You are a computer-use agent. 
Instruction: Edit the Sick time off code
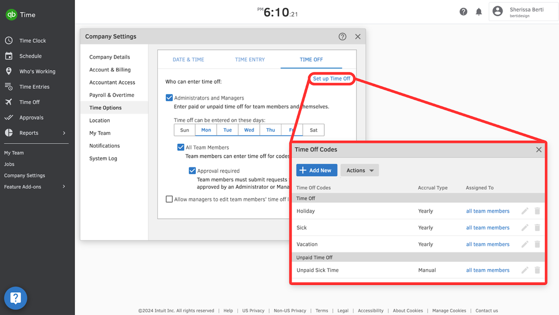pyautogui.click(x=525, y=227)
